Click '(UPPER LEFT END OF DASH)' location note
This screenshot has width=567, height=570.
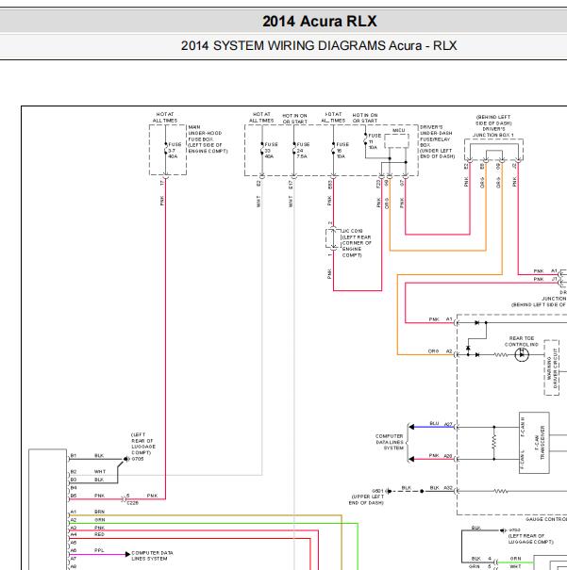(x=367, y=499)
